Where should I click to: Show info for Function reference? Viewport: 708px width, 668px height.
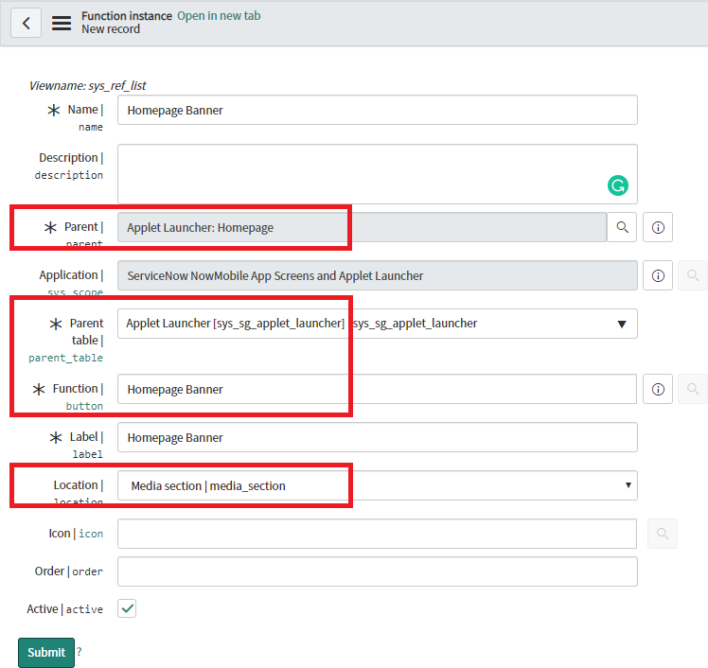pos(658,389)
